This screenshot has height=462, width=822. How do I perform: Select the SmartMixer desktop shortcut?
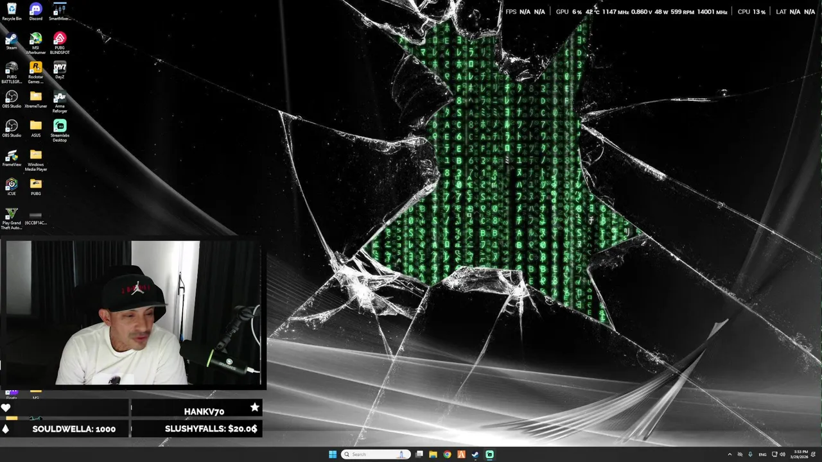[60, 12]
